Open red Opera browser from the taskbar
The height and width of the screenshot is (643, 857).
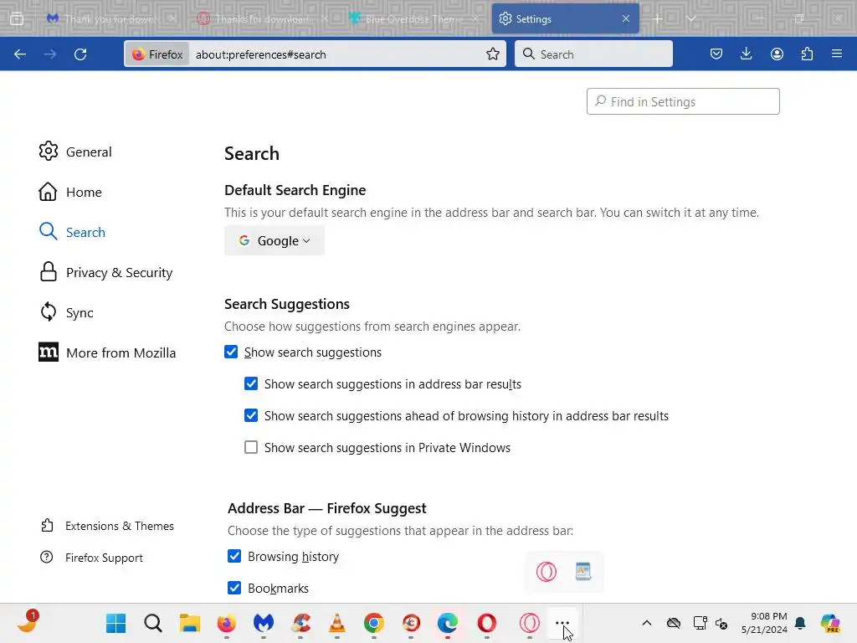486,623
